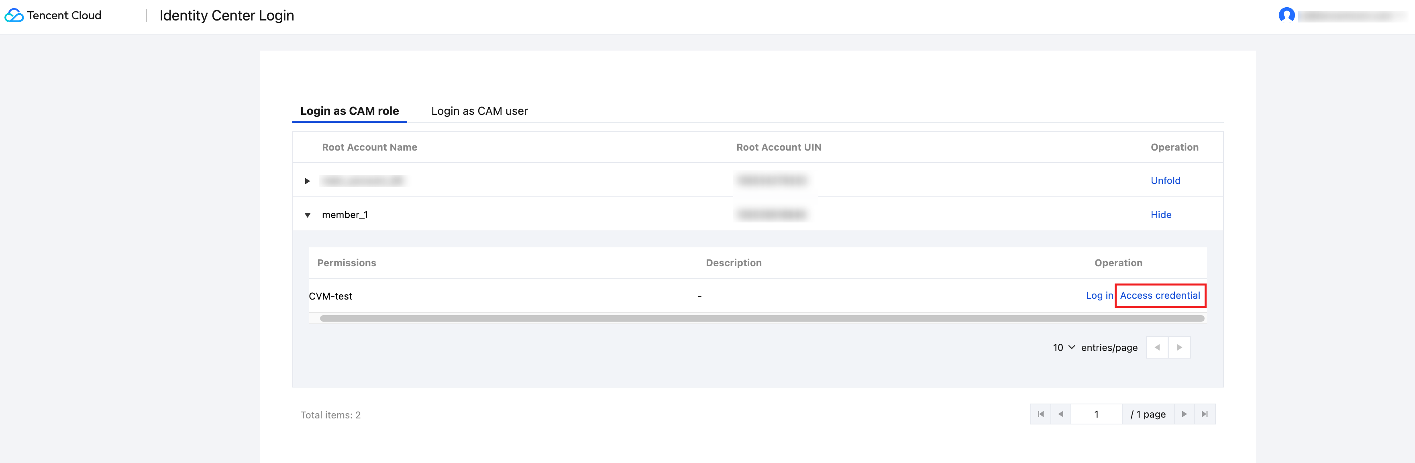This screenshot has height=463, width=1415.
Task: Expand the first root account row triangle
Action: tap(308, 181)
